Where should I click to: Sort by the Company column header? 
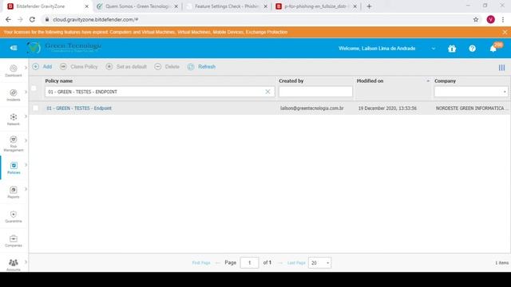pyautogui.click(x=445, y=81)
